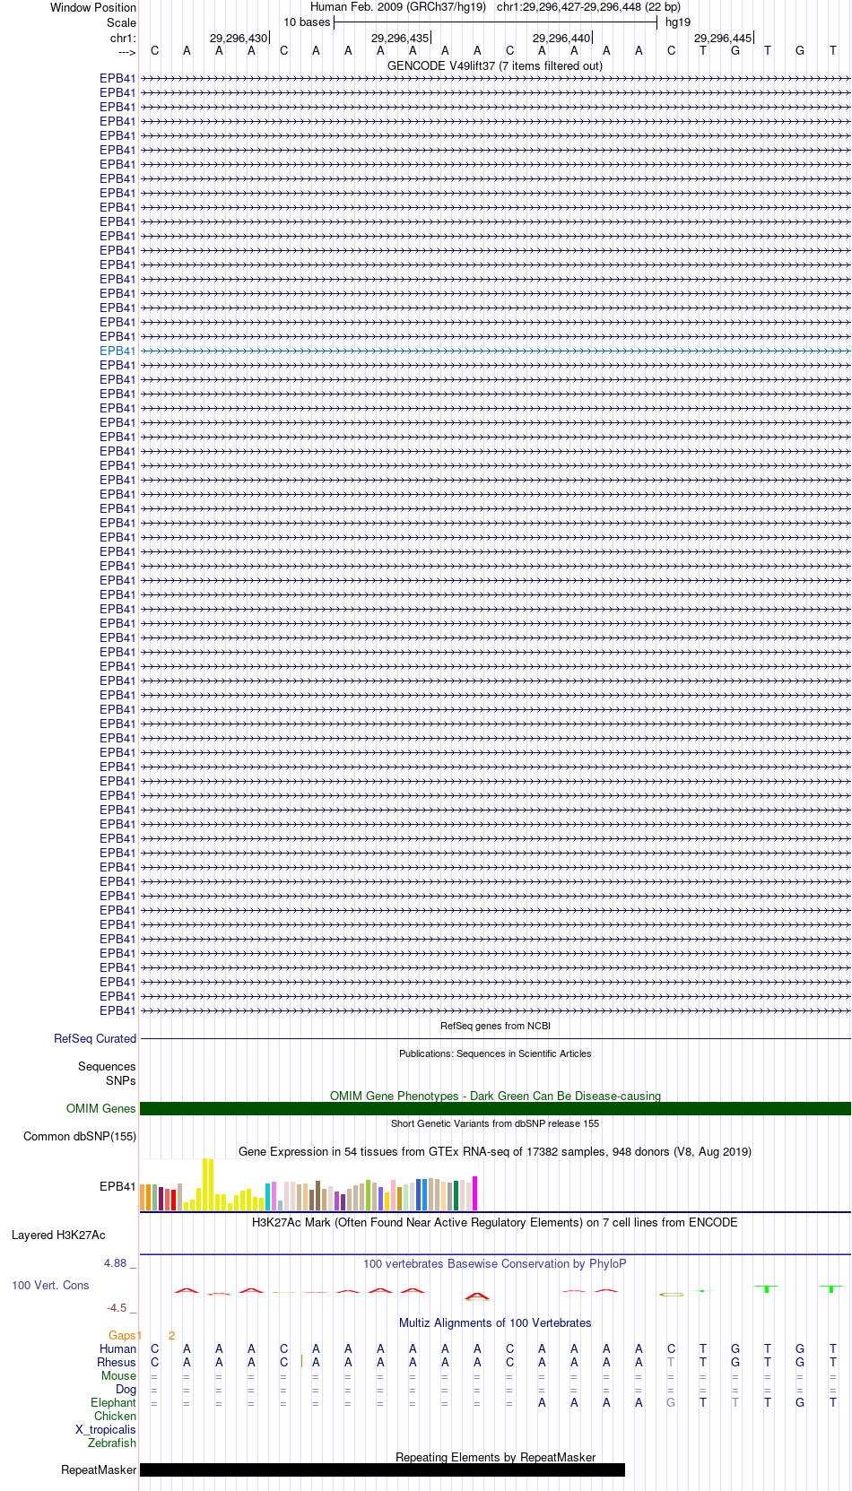Click the 'RefSeq genes from NCBI' title
The height and width of the screenshot is (1491, 852).
point(495,1026)
